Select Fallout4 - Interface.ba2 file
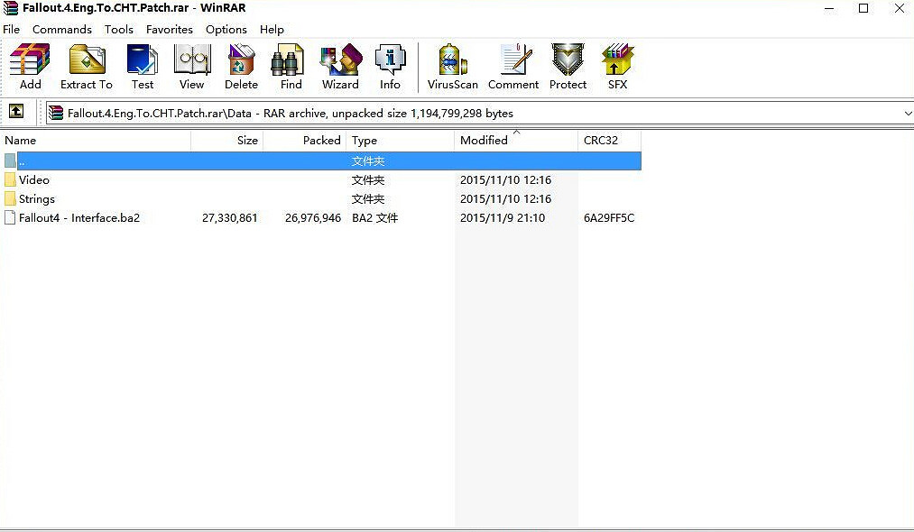The width and height of the screenshot is (914, 532). 79,218
